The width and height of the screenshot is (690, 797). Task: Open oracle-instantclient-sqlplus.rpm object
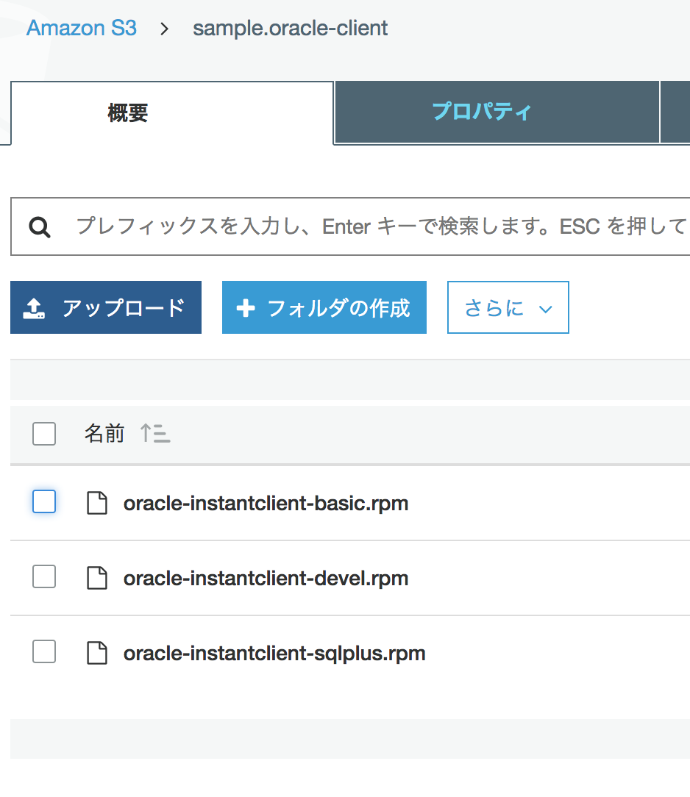tap(274, 653)
